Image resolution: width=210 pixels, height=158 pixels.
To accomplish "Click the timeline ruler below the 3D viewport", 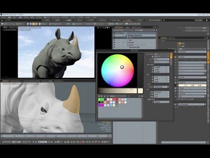I will pyautogui.click(x=56, y=136).
